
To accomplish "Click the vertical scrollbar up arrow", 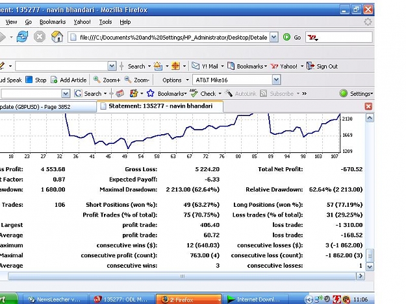I will (x=370, y=118).
